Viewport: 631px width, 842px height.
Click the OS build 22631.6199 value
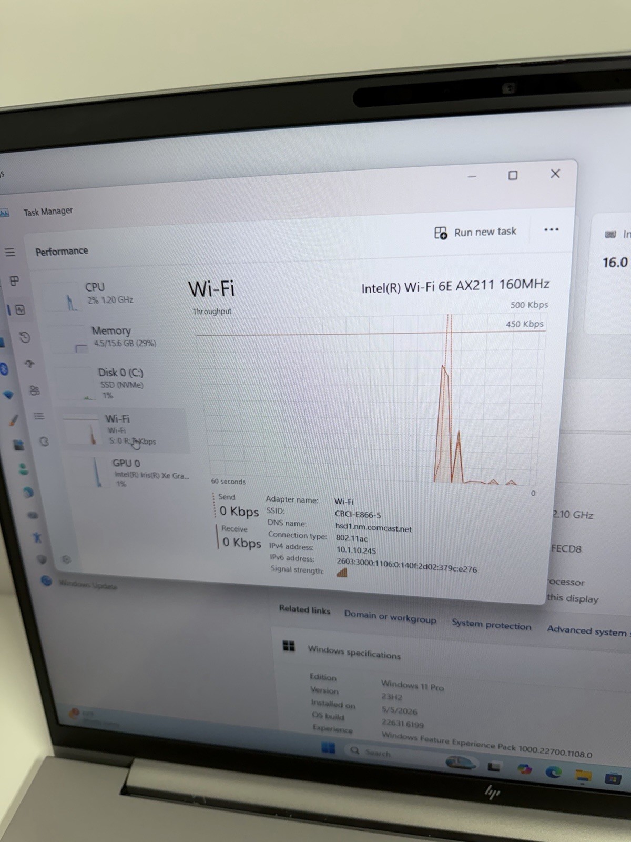point(402,724)
